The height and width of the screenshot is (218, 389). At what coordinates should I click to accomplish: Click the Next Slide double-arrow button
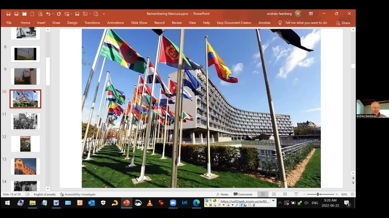(x=353, y=183)
